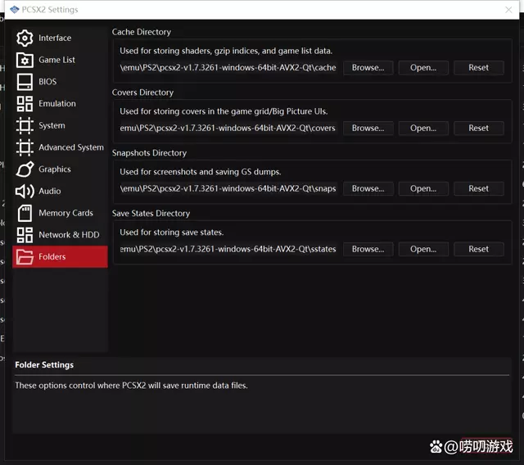Click the Memory Cards SD card icon

pyautogui.click(x=25, y=213)
